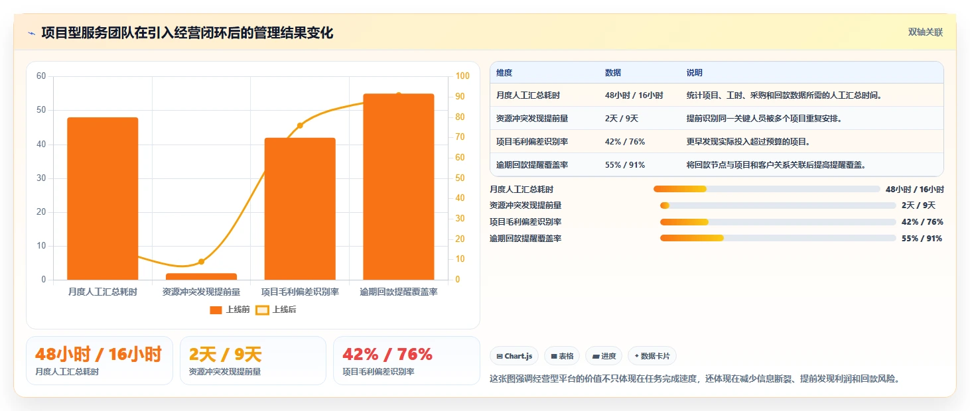Click the short 资源冲突发现提前量 bar in the chart
Screen dimensions: 970x411
click(201, 276)
